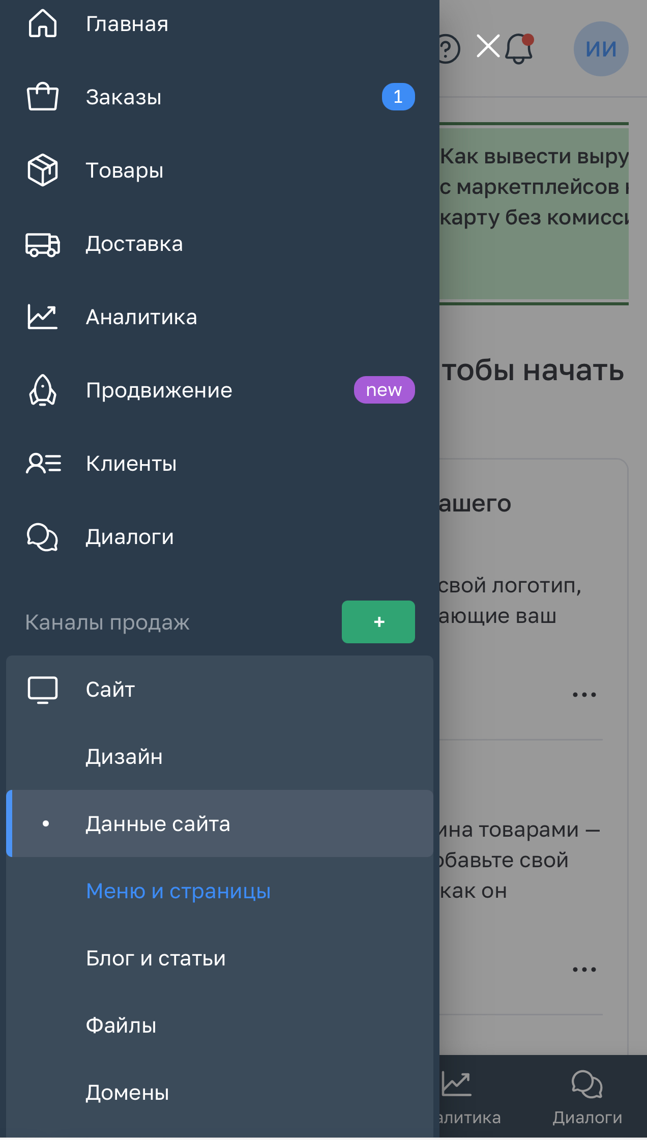Open the Файлы section
647x1140 pixels.
(121, 1025)
